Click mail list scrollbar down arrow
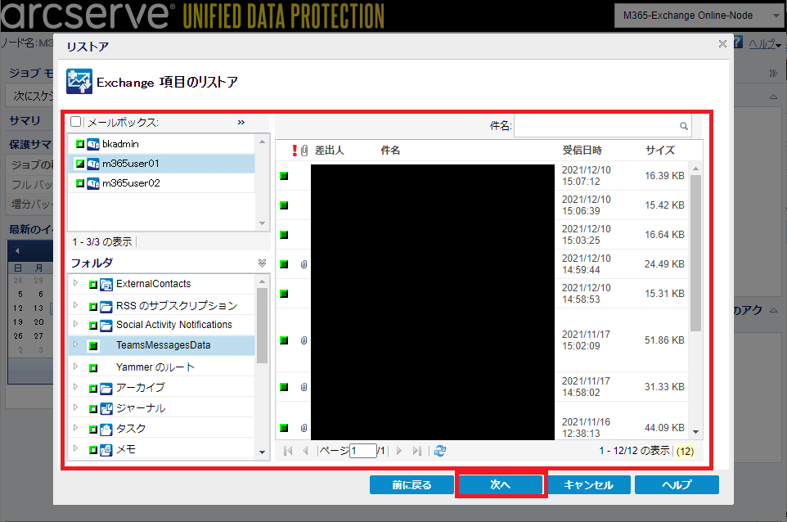Image resolution: width=787 pixels, height=522 pixels. click(x=695, y=432)
